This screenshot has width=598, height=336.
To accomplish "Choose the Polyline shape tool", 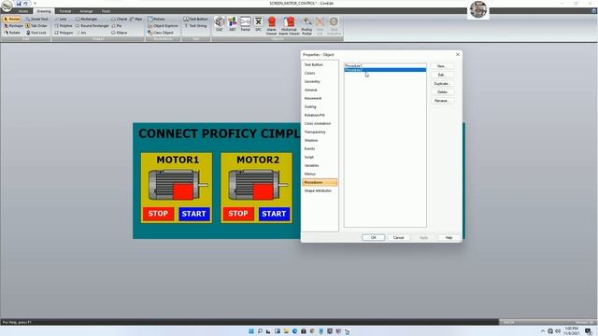I will [64, 26].
